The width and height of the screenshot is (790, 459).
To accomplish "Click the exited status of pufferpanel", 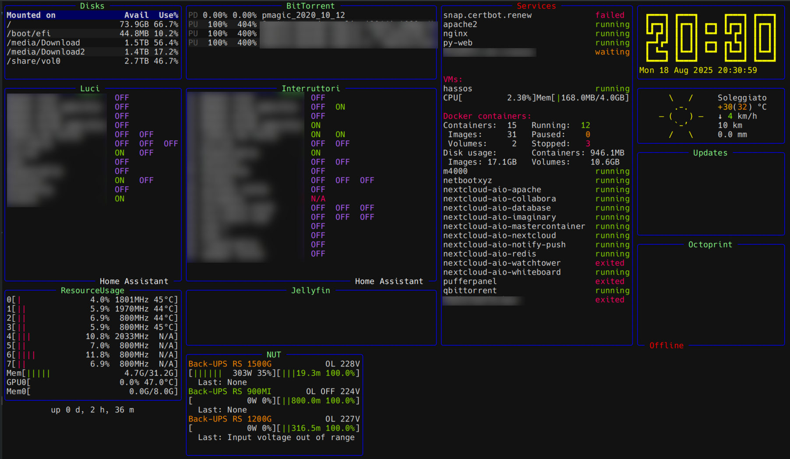I will (x=610, y=282).
